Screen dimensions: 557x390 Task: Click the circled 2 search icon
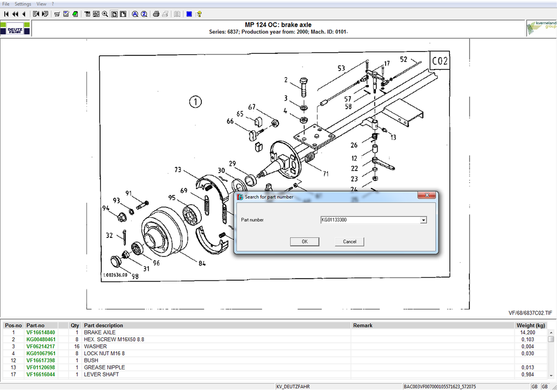144,14
